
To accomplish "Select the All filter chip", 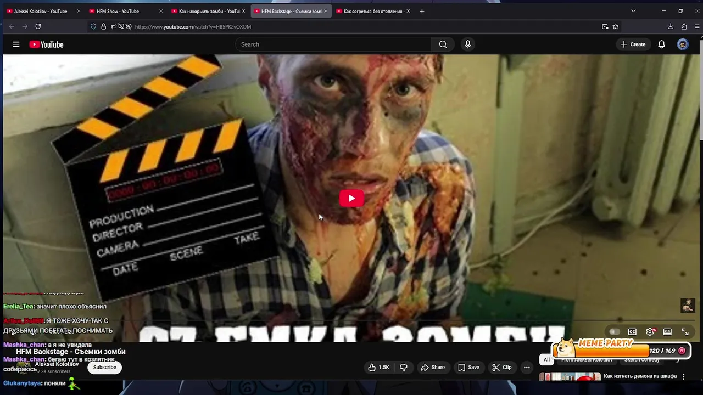I will 546,360.
